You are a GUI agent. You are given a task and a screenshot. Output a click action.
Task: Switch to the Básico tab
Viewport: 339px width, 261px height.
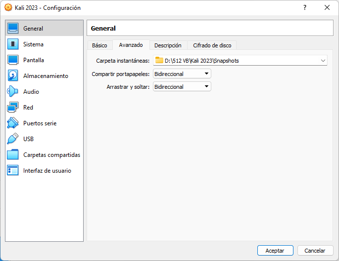tap(99, 45)
